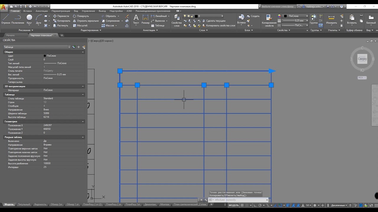378x212 pixels.
Task: Click the Цвет ПоСлою color swatch property
Action: click(x=45, y=56)
